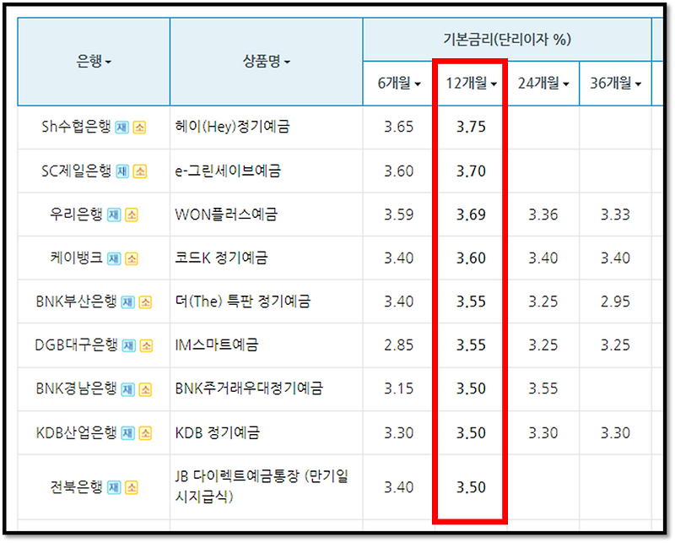Sort by the 은행 column header
675x543 pixels.
(94, 61)
